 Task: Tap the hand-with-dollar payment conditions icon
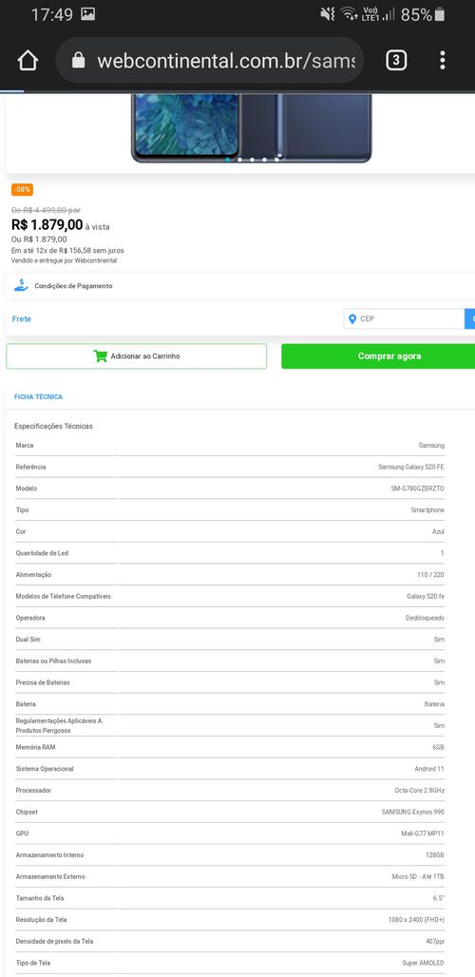click(x=21, y=286)
